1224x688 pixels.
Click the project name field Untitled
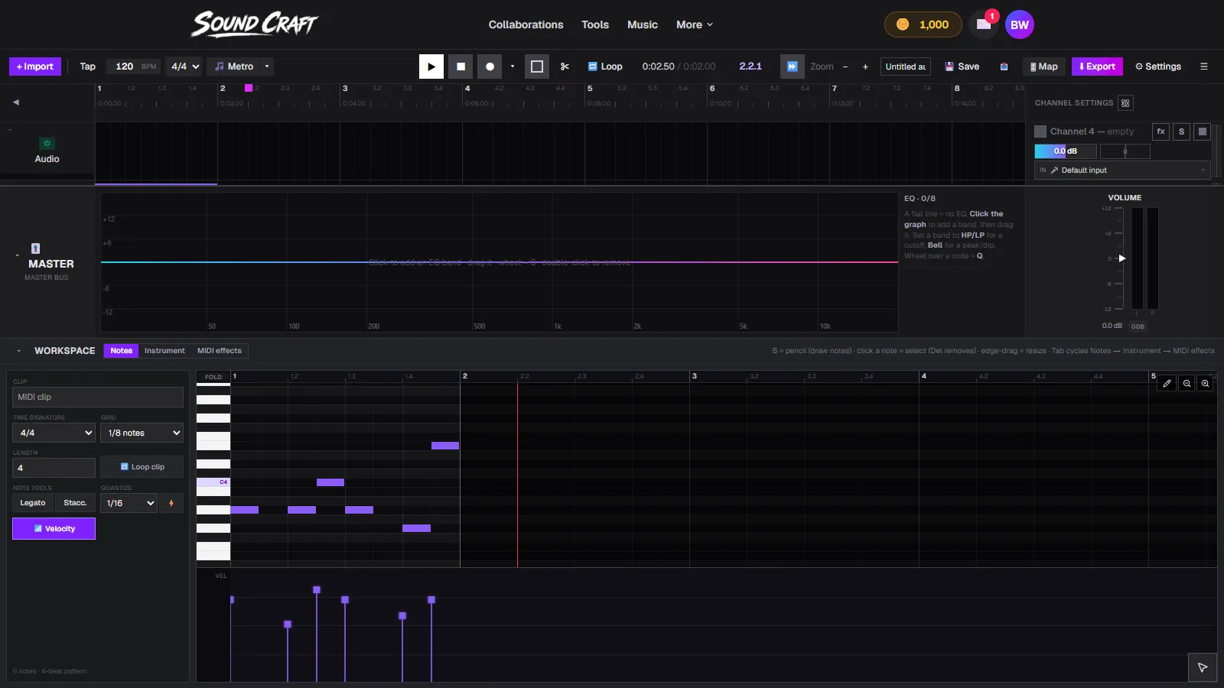pos(906,67)
